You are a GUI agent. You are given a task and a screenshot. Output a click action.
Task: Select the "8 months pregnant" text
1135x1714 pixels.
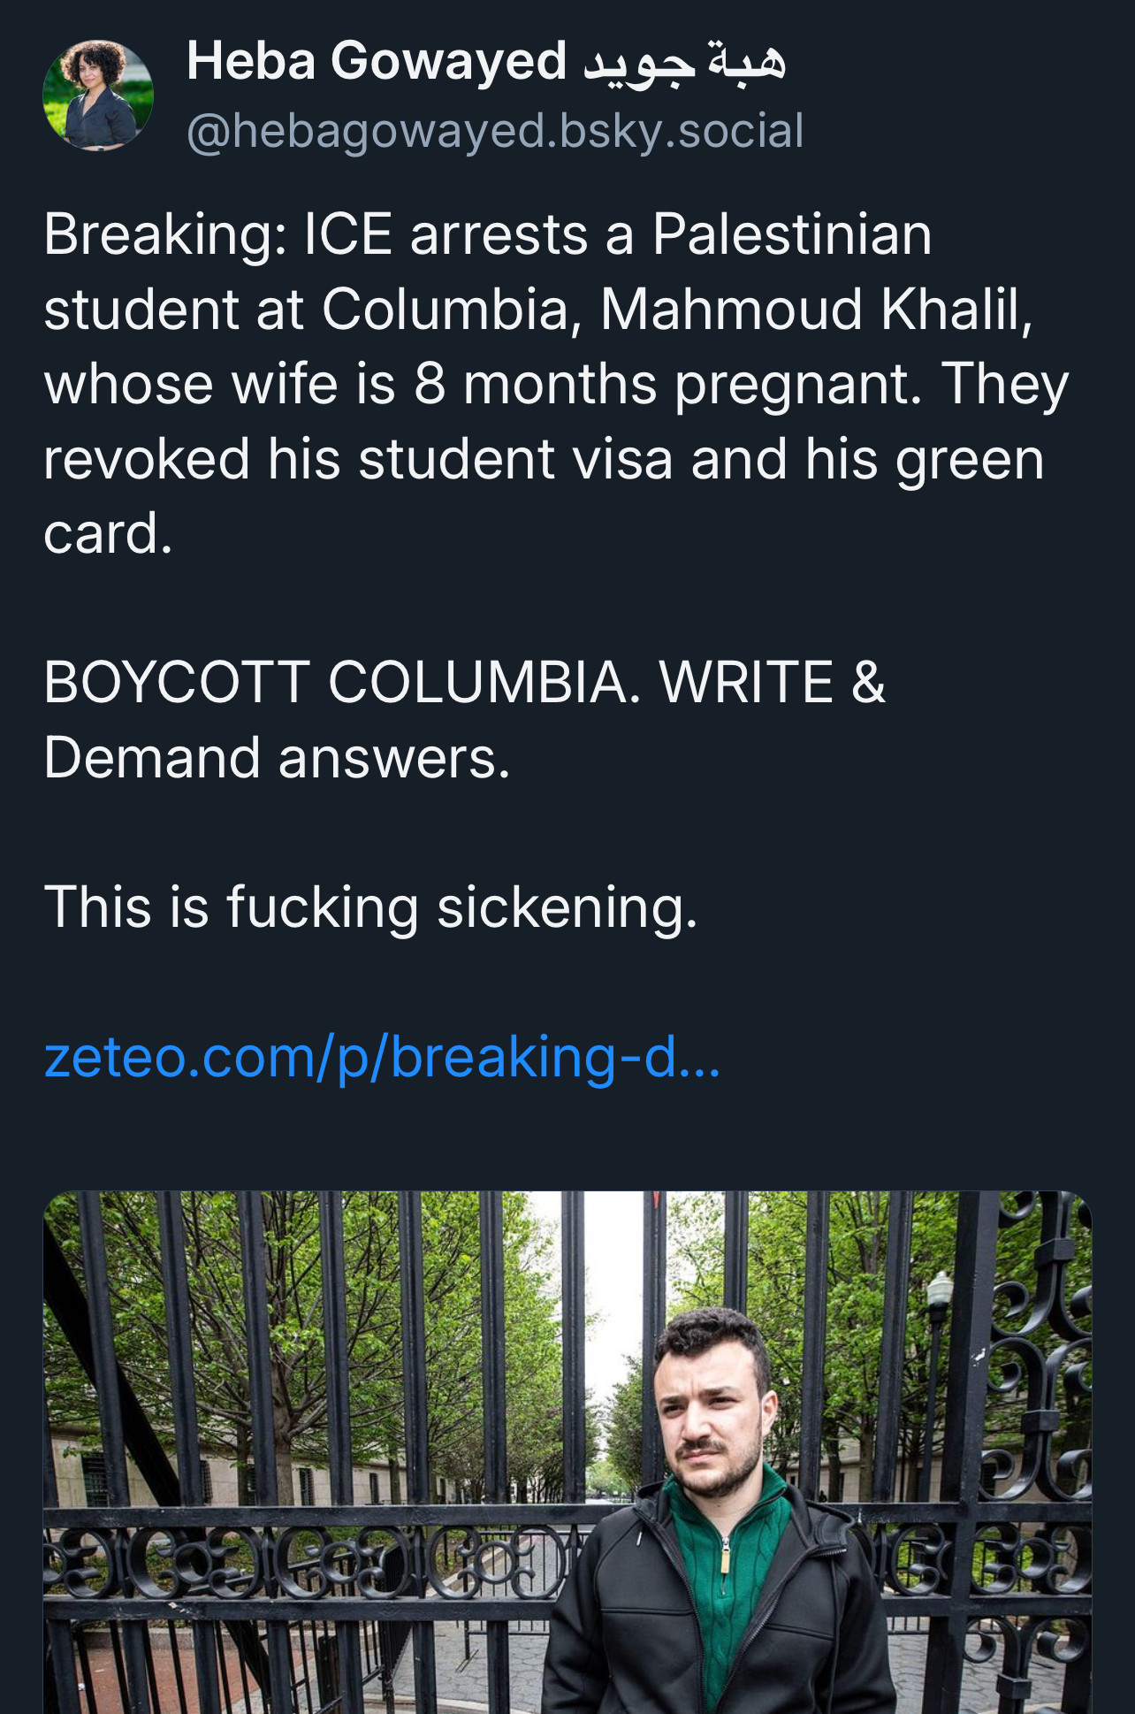667,385
